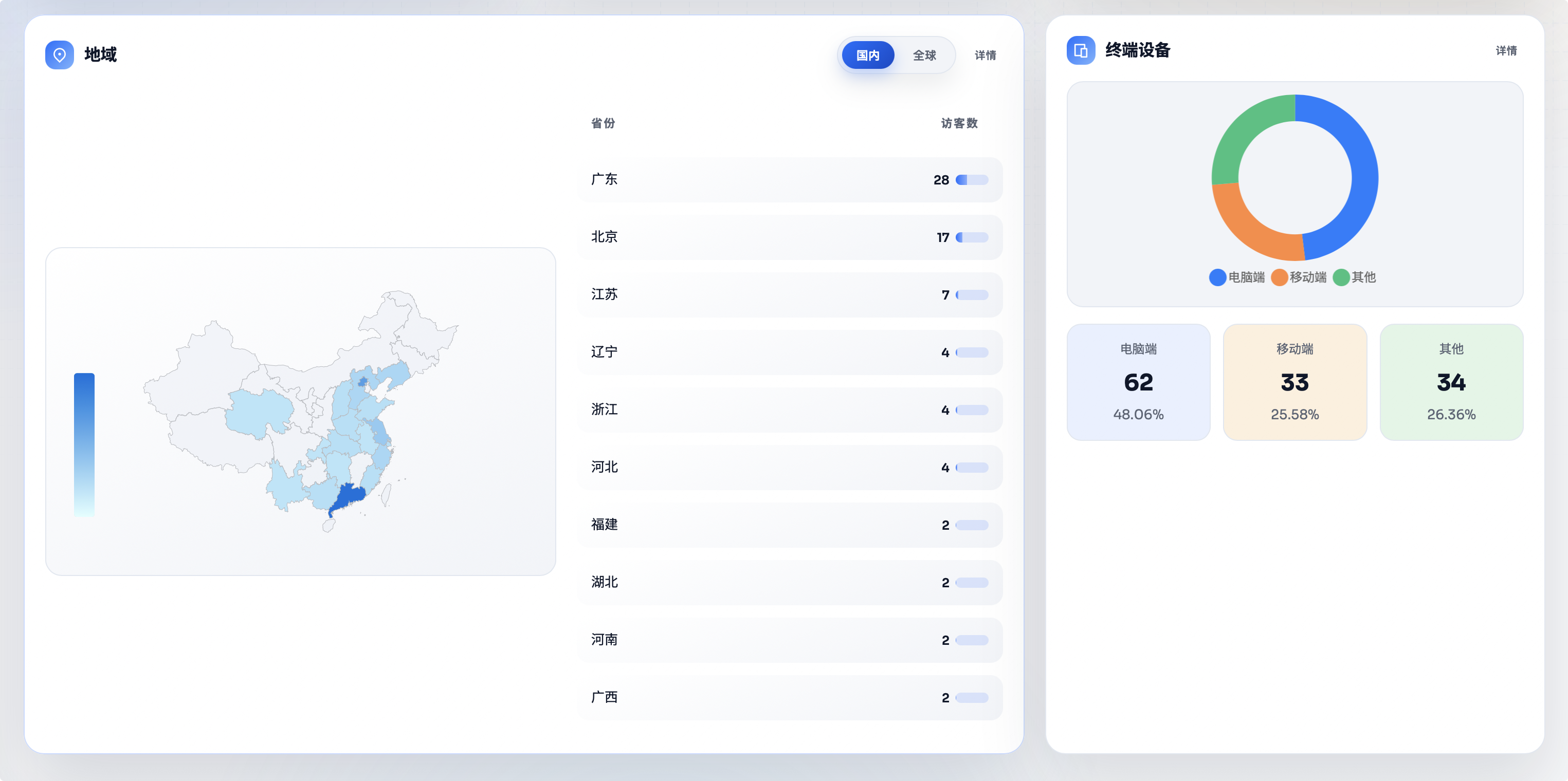Switch to the 国内 view toggle
The height and width of the screenshot is (781, 1568).
[x=867, y=55]
